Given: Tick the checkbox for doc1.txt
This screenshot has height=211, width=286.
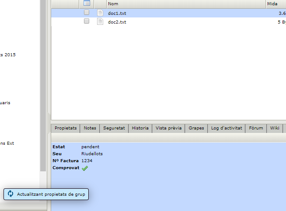Looking at the screenshot, I should pyautogui.click(x=87, y=13).
